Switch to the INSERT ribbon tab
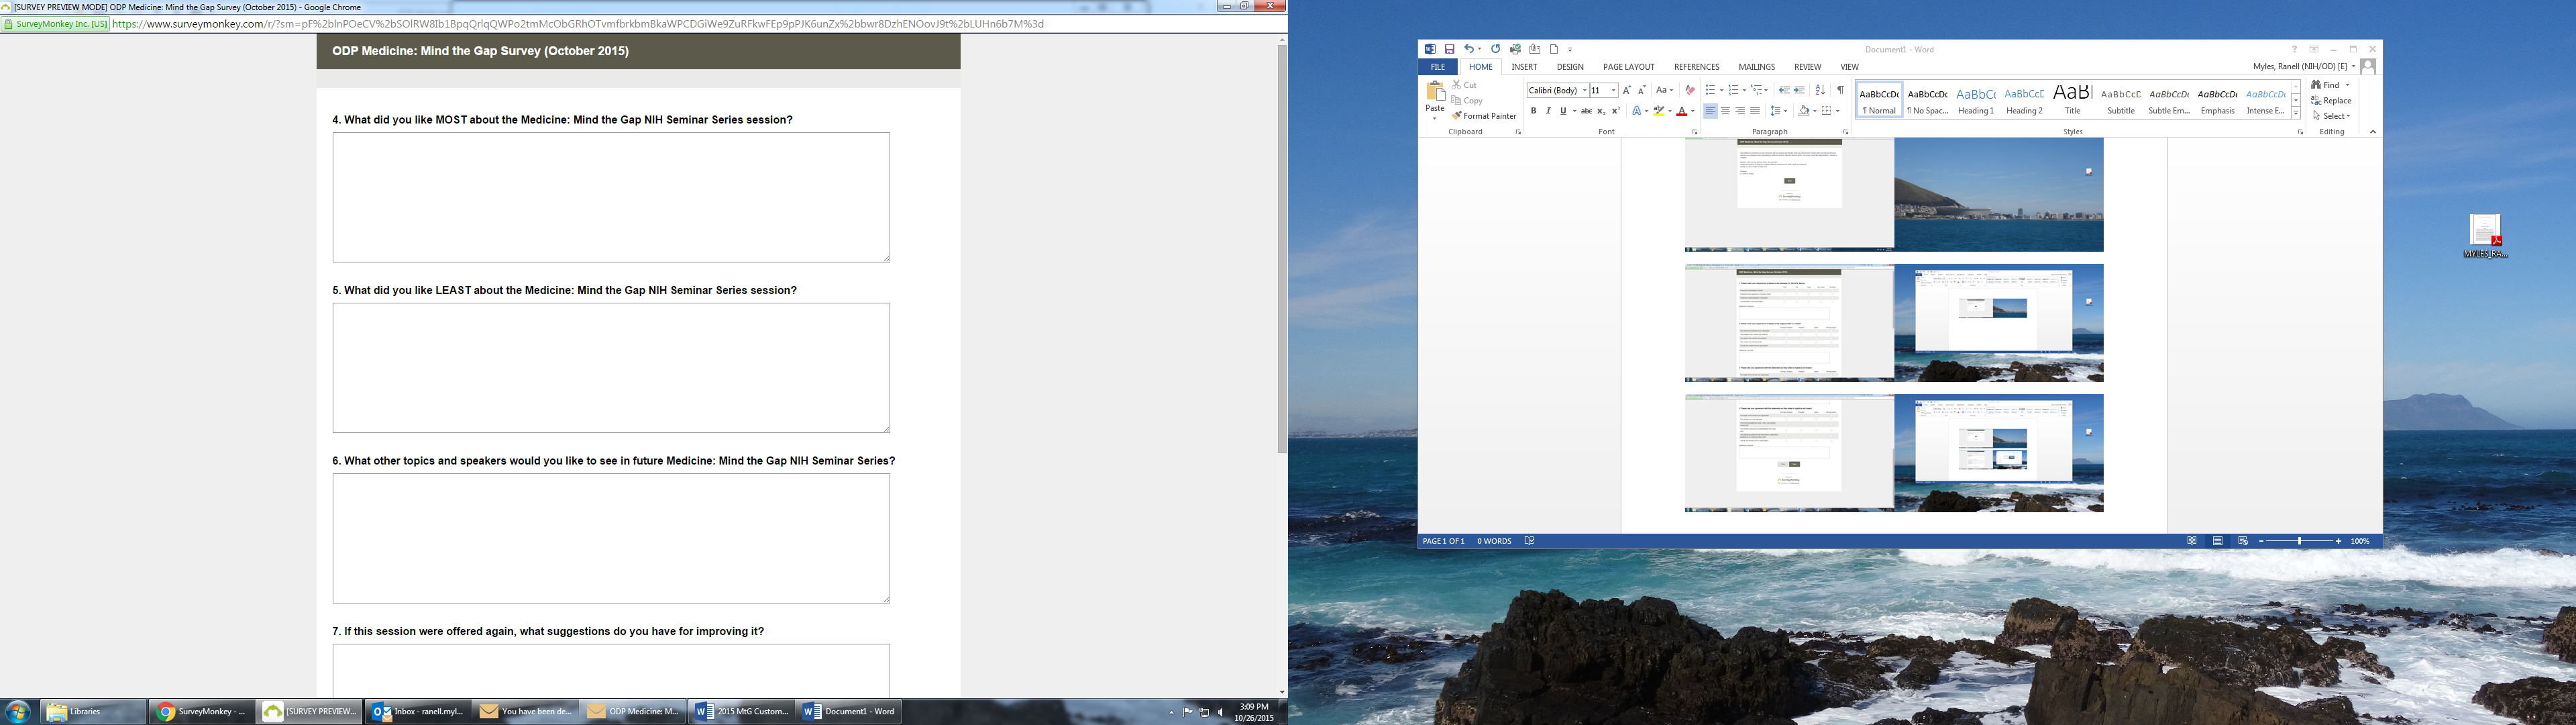 tap(1524, 67)
